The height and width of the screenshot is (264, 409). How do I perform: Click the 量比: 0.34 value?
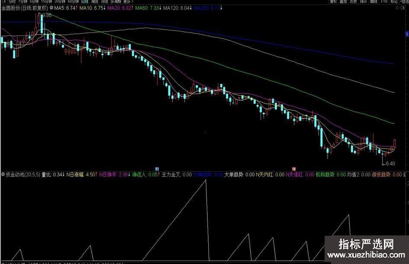[x=53, y=175]
